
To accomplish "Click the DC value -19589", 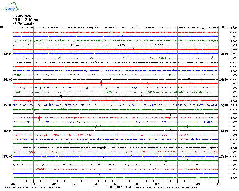I will click(x=234, y=114).
